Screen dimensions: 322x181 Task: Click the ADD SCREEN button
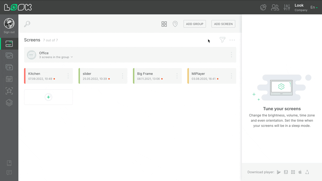(223, 24)
